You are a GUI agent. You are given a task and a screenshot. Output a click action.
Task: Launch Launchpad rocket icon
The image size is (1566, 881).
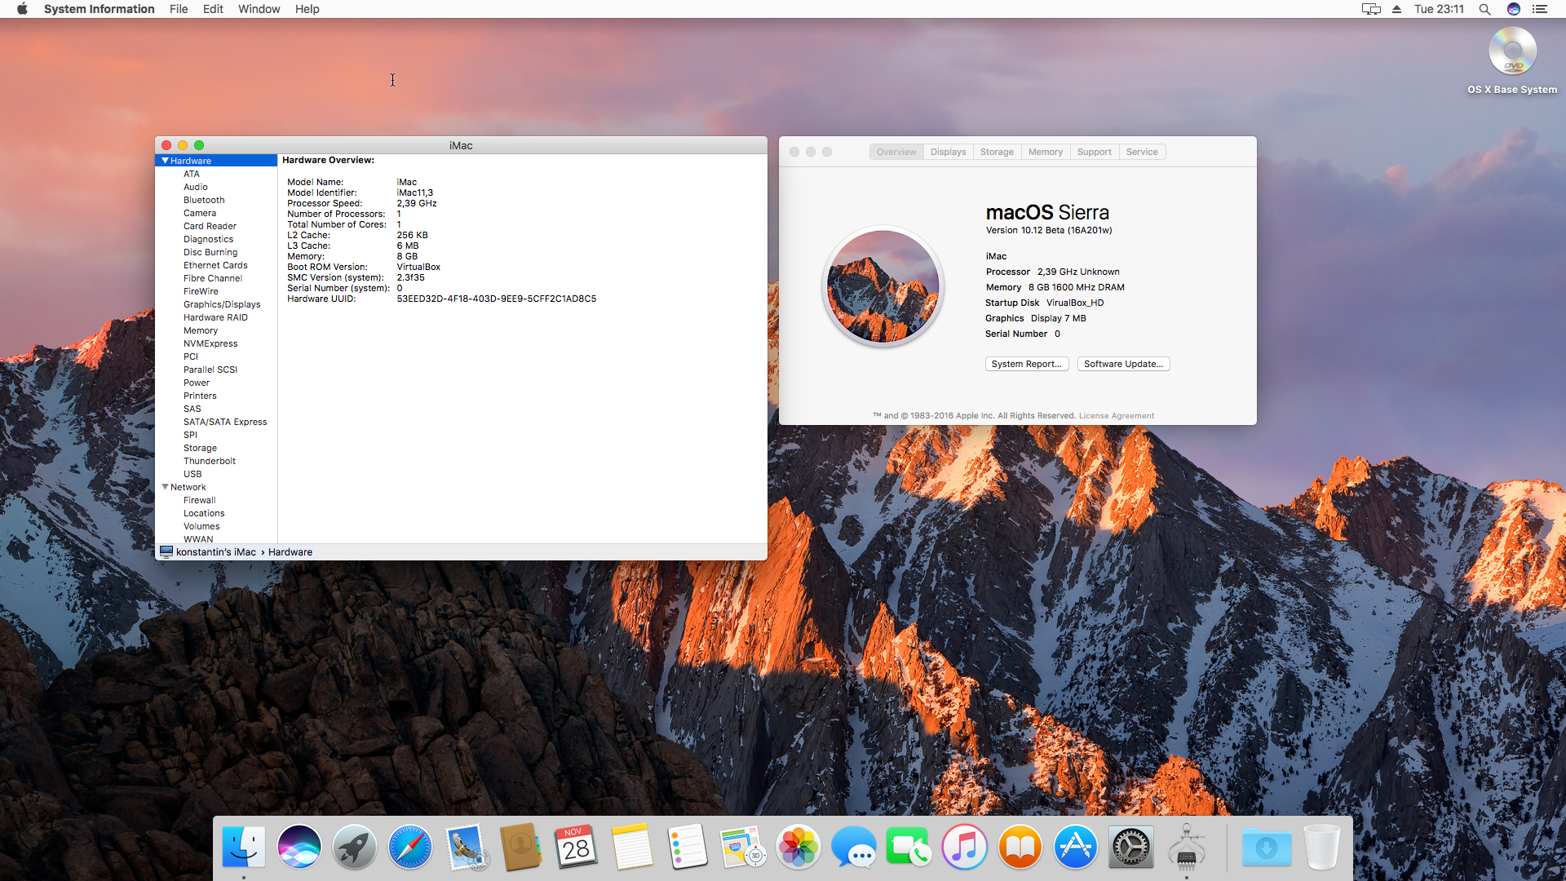[353, 848]
